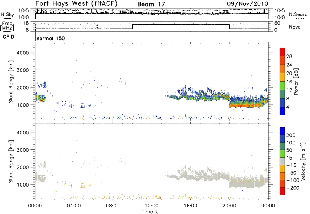Image resolution: width=310 pixels, height=214 pixels.
Task: Click the left '10^5' noise axis value
Action: (x=24, y=11)
